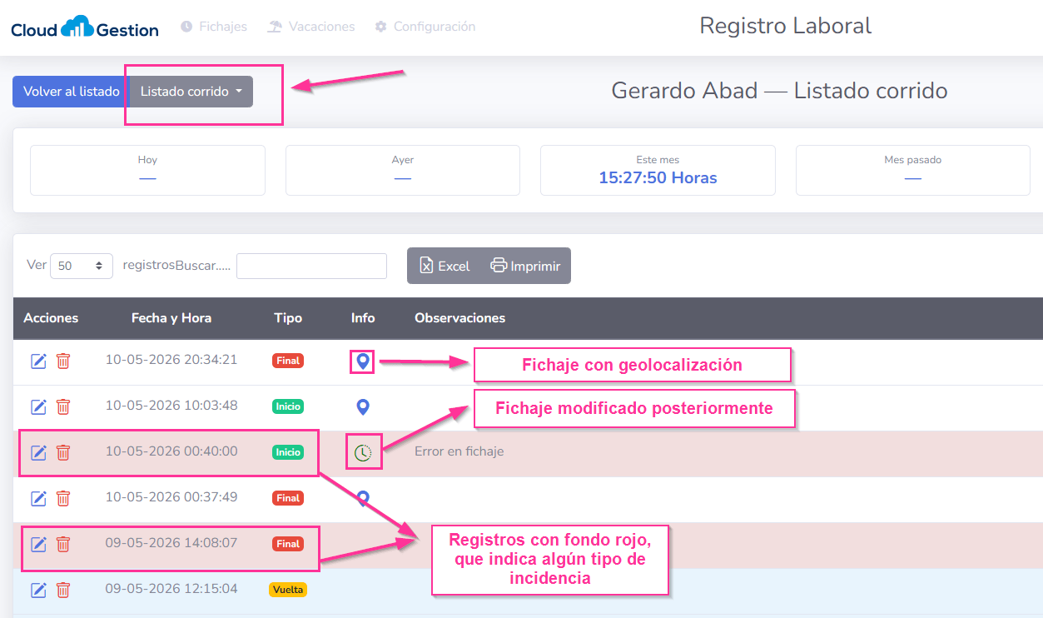
Task: Select the Ayer summary card
Action: (403, 170)
